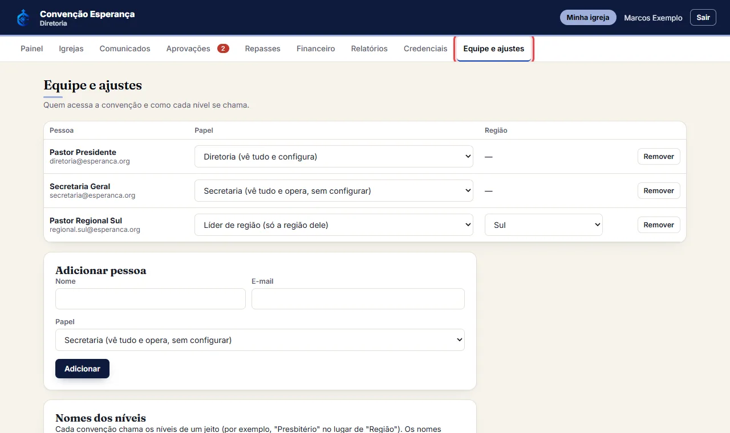Click the Sair button
Image resolution: width=730 pixels, height=433 pixels.
click(x=703, y=18)
